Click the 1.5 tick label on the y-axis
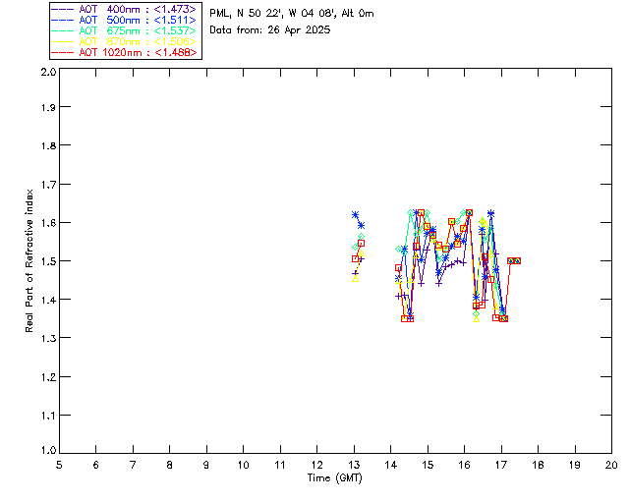Screen dimensions: 629x503 click(x=47, y=262)
